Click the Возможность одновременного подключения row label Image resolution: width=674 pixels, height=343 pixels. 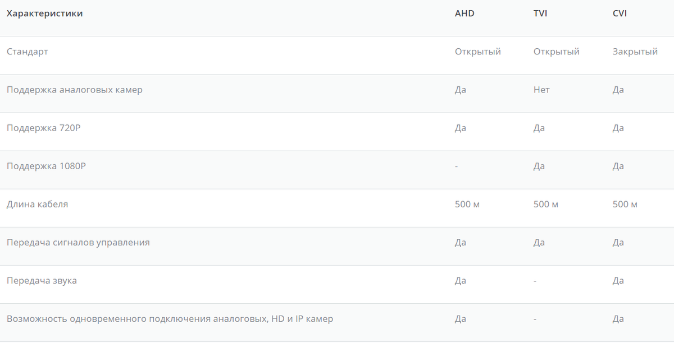(x=170, y=319)
